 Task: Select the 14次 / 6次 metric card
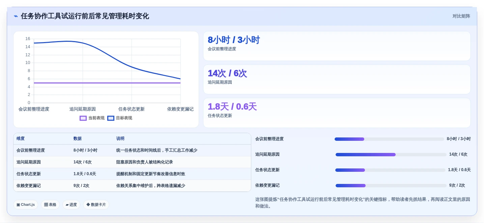[x=337, y=79]
